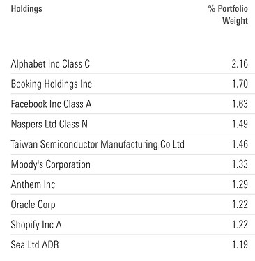This screenshot has width=255, height=261.
Task: Click the 1.63 weight for Facebook
Action: pyautogui.click(x=240, y=104)
